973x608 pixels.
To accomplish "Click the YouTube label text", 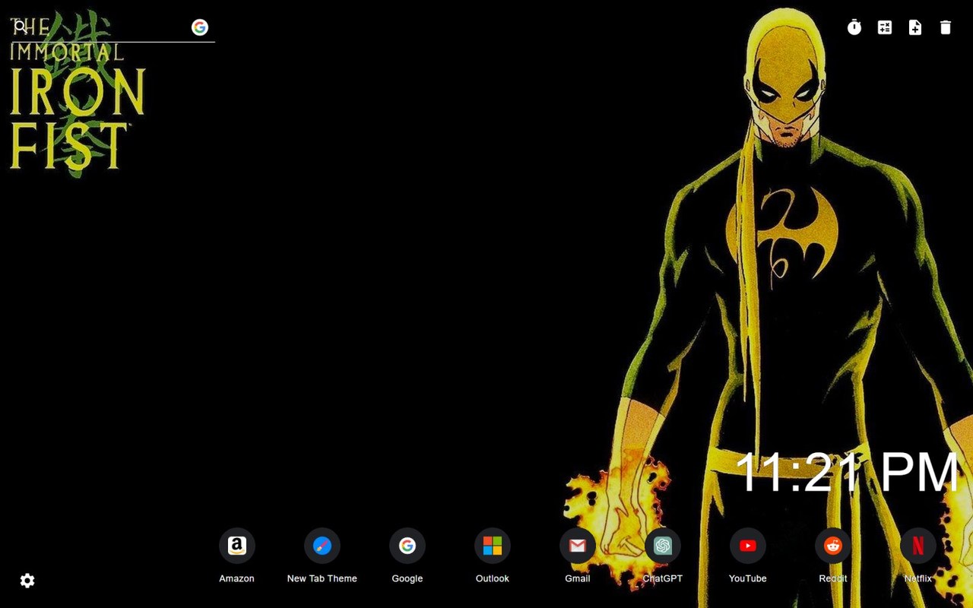I will click(x=748, y=578).
